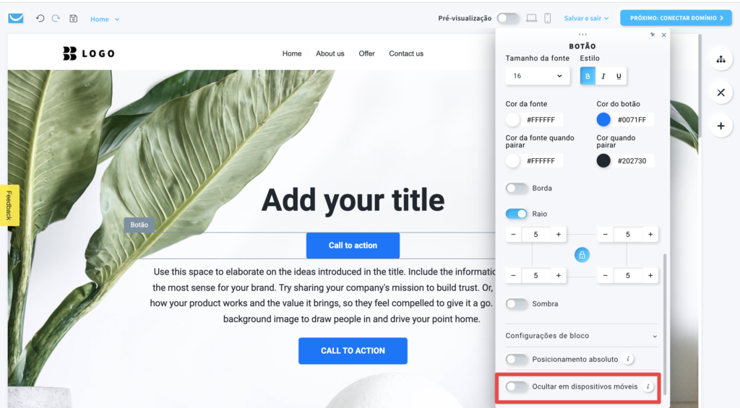Toggle underline style button
Screen dimensions: 740x408
pyautogui.click(x=619, y=76)
